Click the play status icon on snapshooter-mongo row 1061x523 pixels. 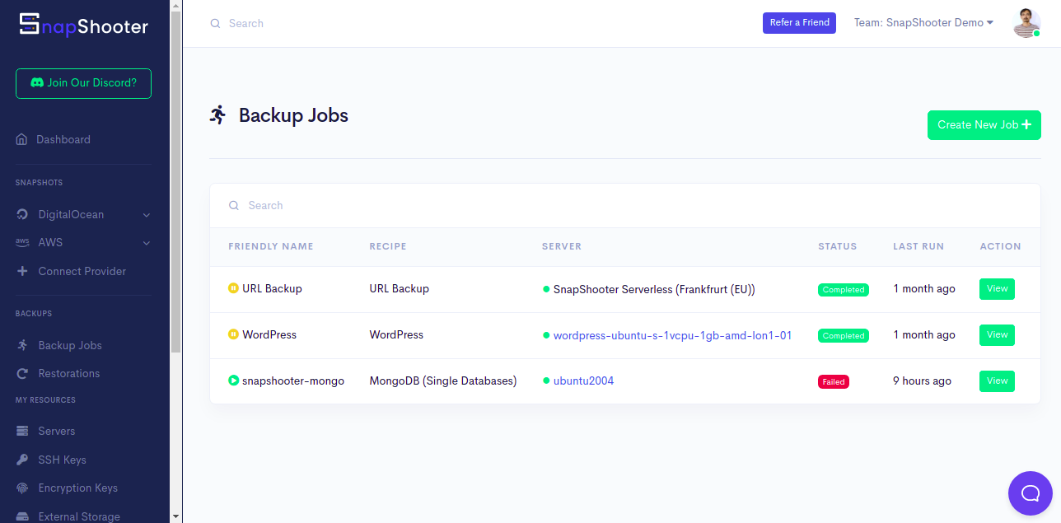click(x=233, y=381)
